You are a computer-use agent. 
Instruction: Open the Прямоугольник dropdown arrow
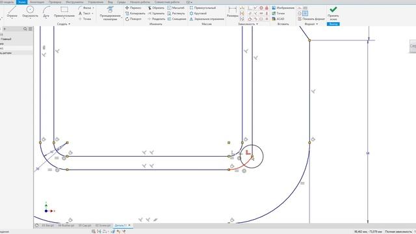coord(64,18)
